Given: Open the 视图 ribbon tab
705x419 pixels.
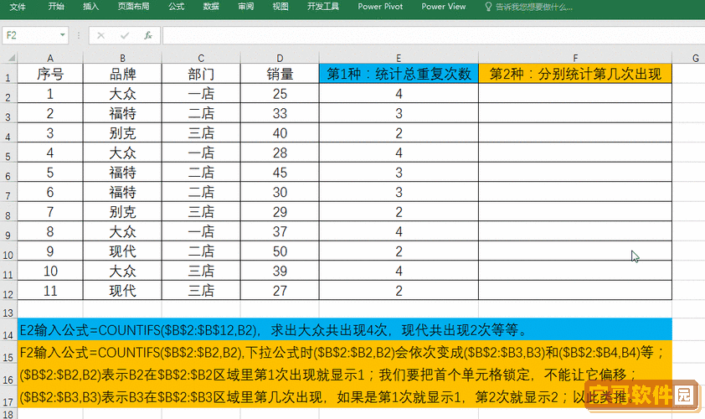Looking at the screenshot, I should coord(280,7).
